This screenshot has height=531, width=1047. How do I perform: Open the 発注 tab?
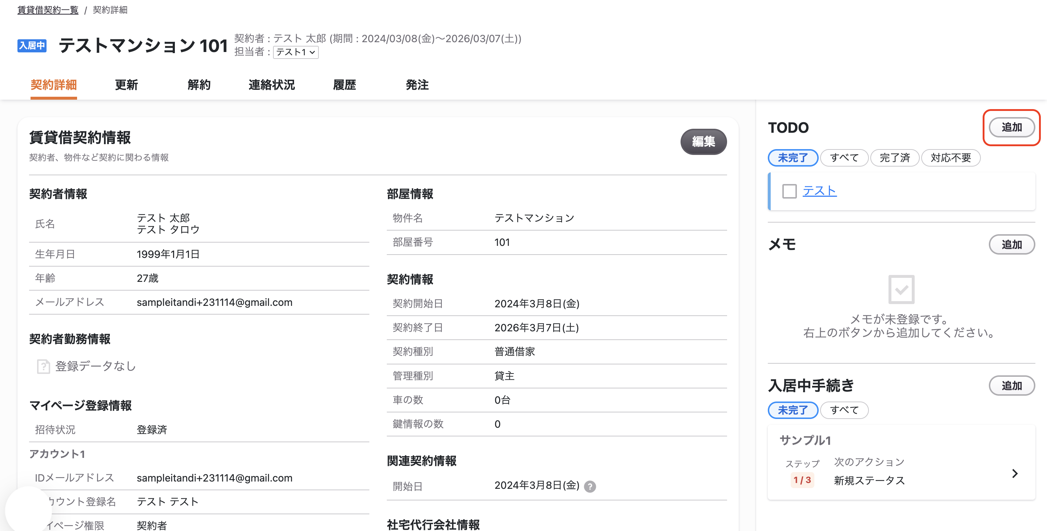(x=417, y=85)
